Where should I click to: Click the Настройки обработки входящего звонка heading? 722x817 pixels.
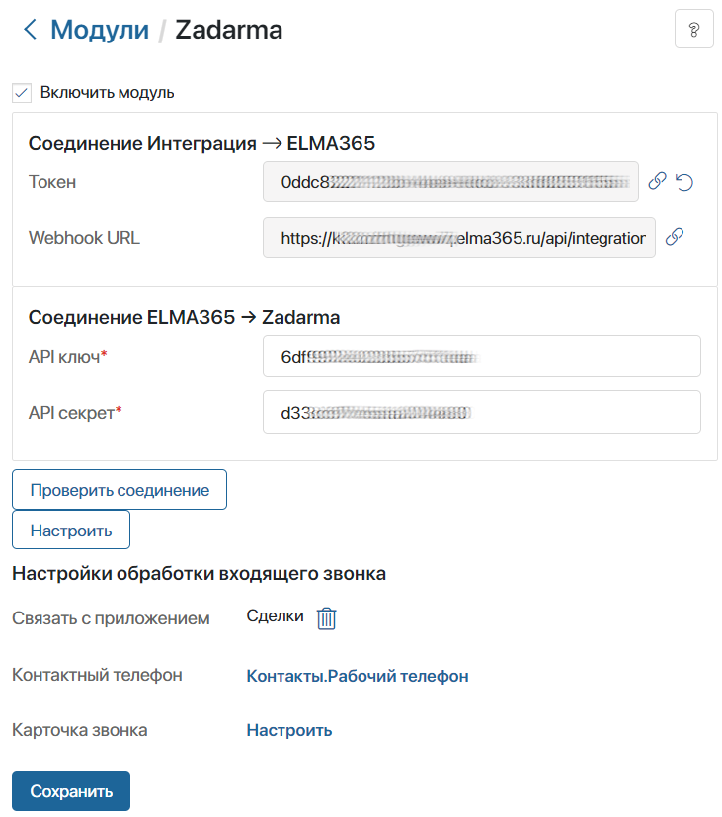pos(199,574)
